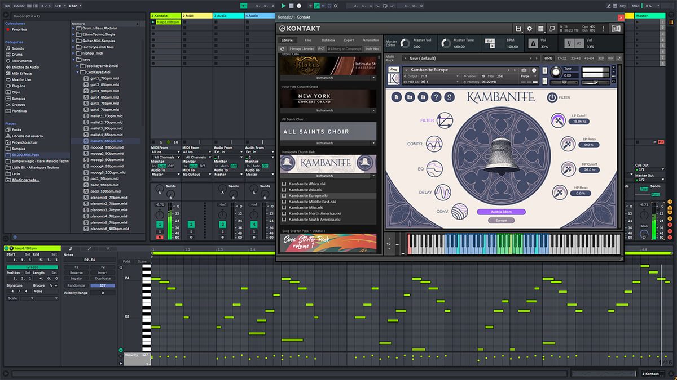
Task: Click the Live record button
Action: tap(300, 6)
